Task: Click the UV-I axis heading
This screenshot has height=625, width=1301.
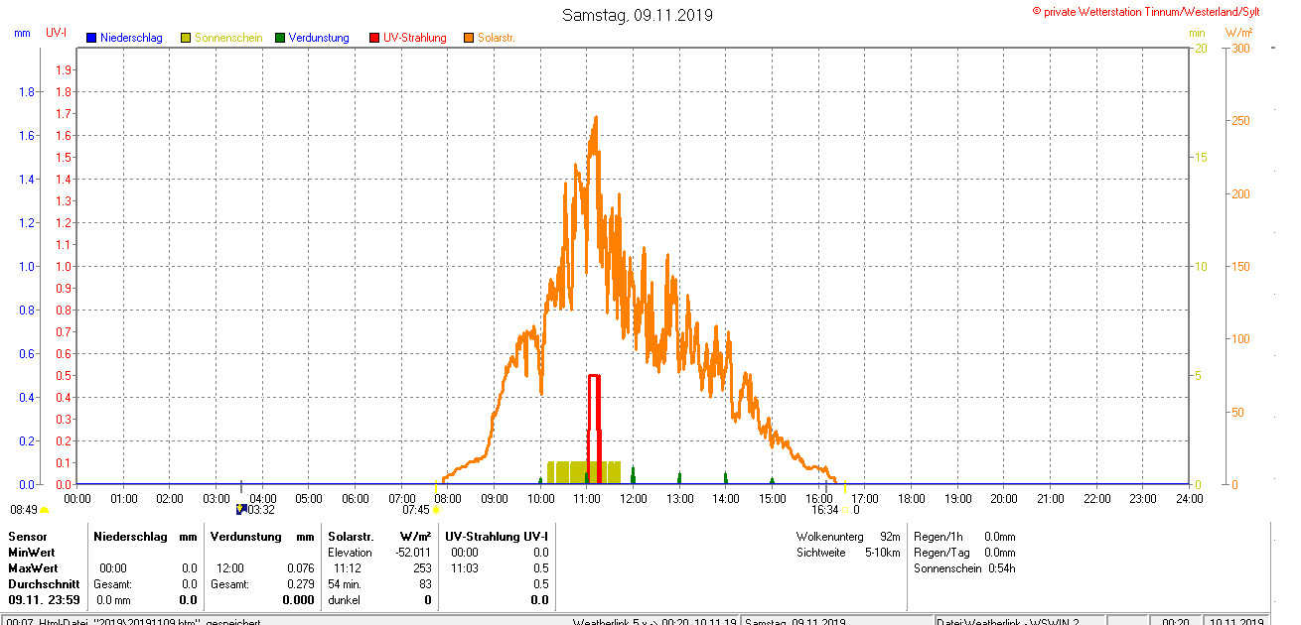Action: (x=57, y=33)
